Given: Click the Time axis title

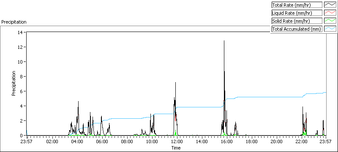Looking at the screenshot, I should click(176, 148).
